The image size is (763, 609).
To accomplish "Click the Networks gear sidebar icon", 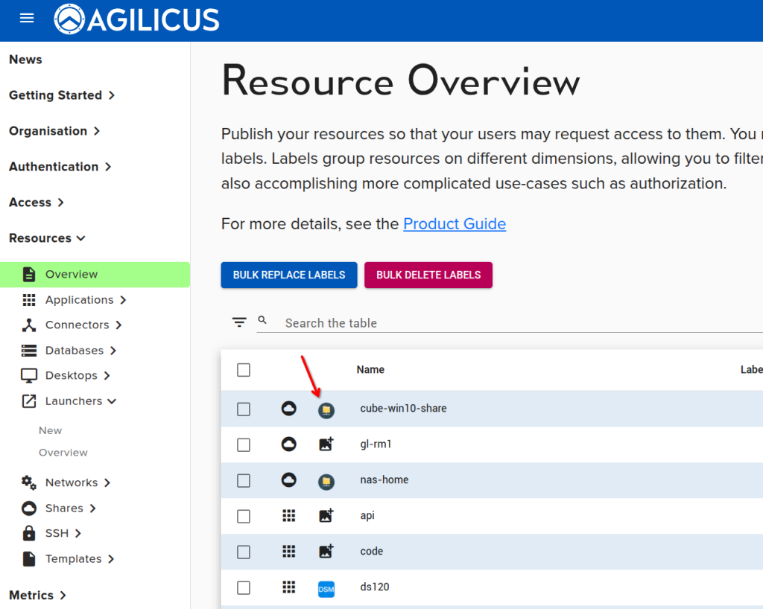I will (x=27, y=482).
